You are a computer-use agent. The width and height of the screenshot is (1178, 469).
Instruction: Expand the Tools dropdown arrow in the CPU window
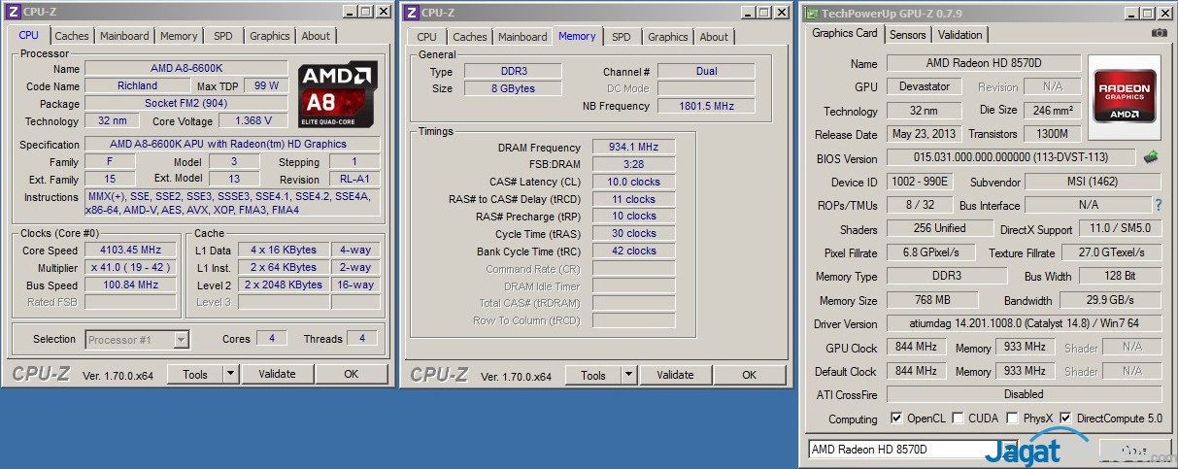(x=230, y=374)
